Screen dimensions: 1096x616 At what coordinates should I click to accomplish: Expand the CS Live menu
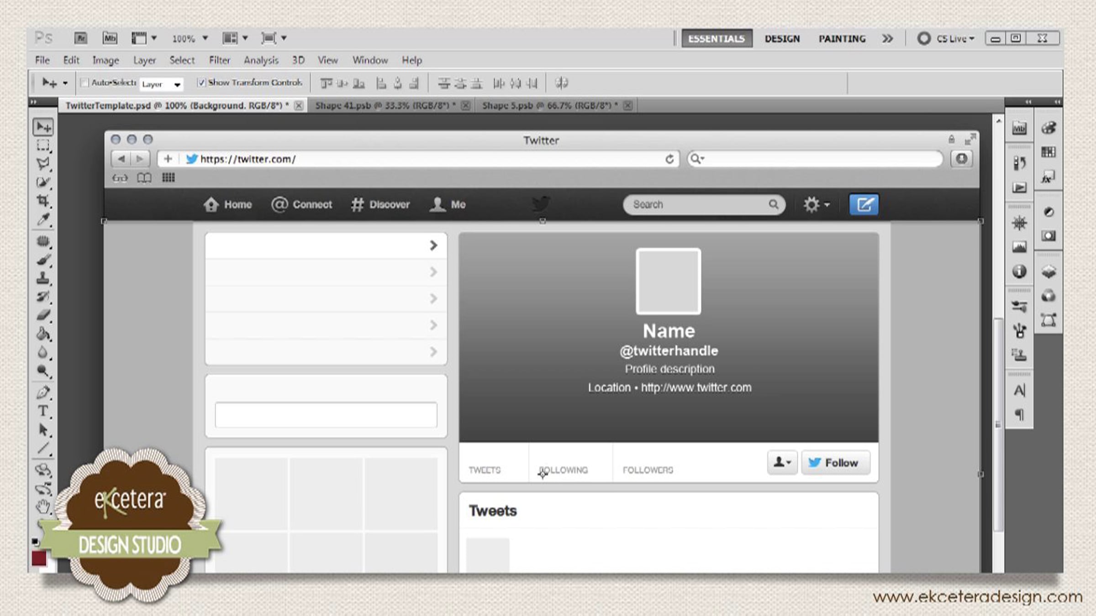(x=954, y=39)
